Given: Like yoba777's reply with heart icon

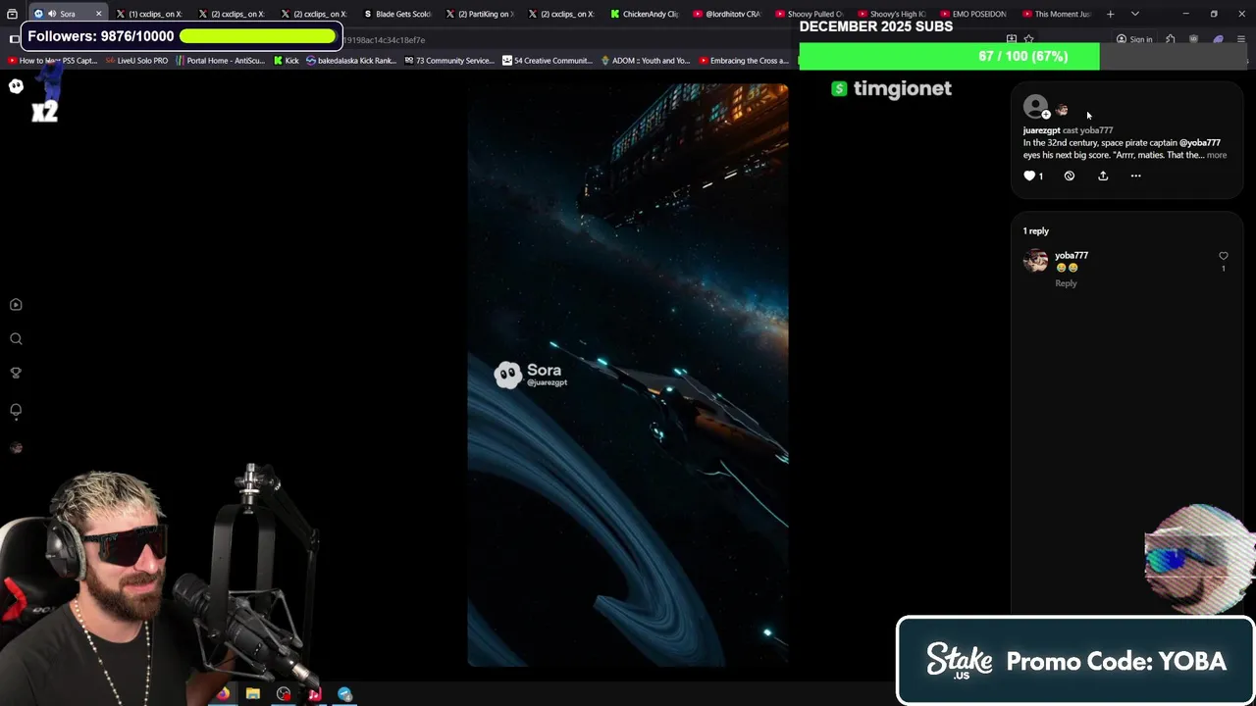Looking at the screenshot, I should (1223, 256).
